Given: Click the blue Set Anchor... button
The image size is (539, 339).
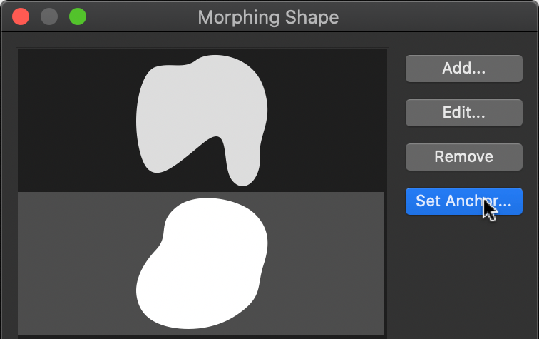Looking at the screenshot, I should pyautogui.click(x=463, y=201).
